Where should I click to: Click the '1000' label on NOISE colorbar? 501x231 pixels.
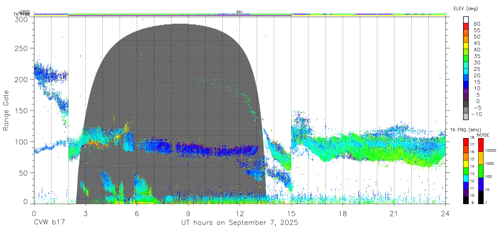click(490, 164)
